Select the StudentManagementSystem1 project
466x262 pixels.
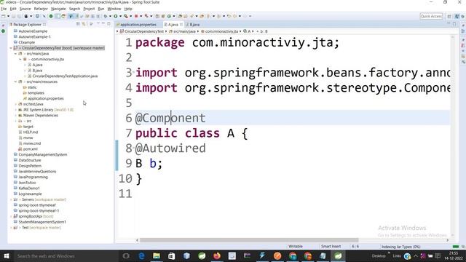[42, 222]
